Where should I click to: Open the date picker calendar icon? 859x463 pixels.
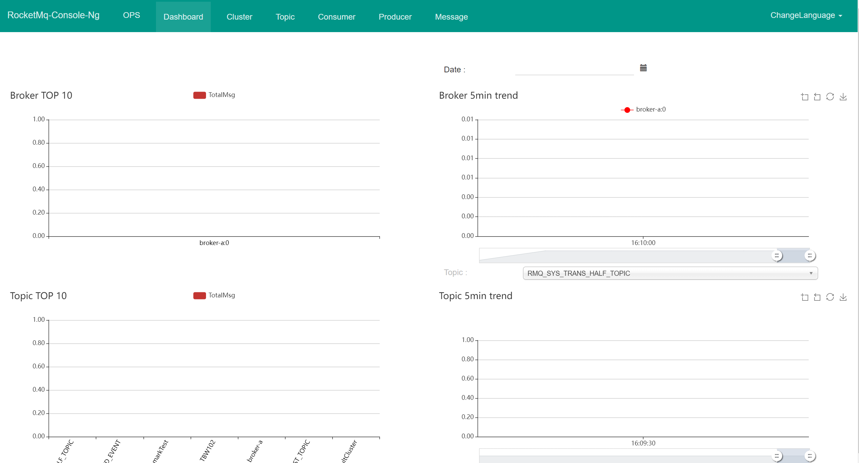(643, 68)
